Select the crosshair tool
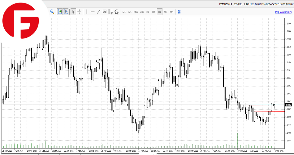 79,12
